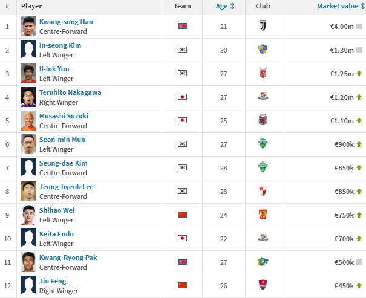Click the China flag in Jin Feng's row
This screenshot has height=298, width=366.
point(182,285)
